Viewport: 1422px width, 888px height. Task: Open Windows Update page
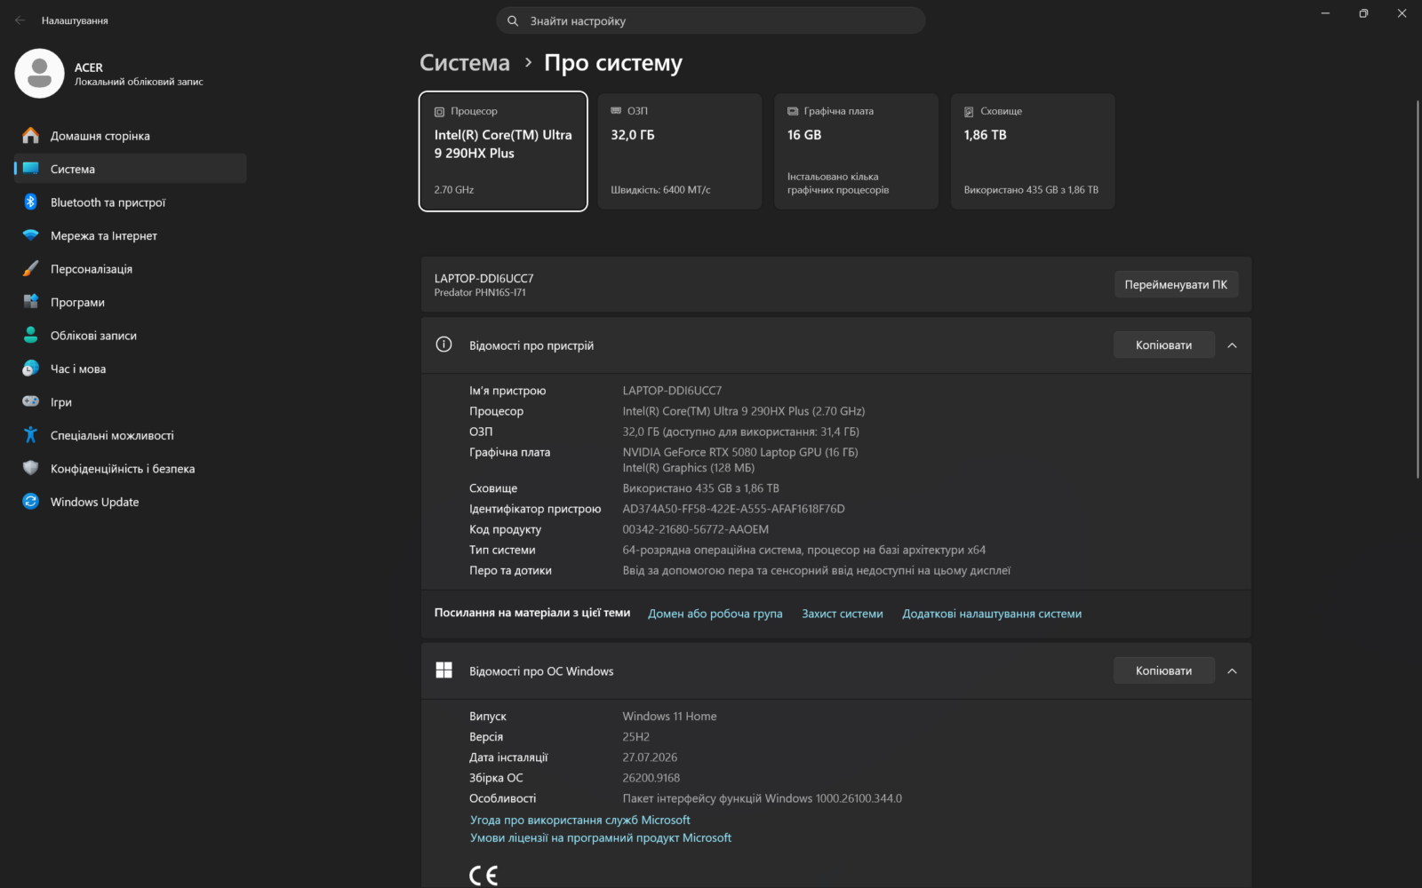pyautogui.click(x=130, y=502)
